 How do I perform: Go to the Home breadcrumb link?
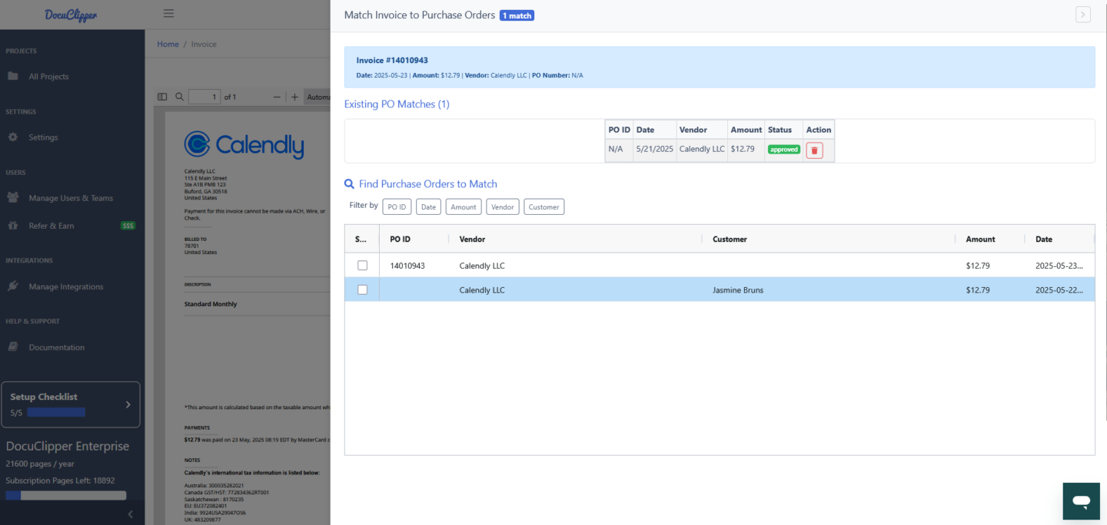(x=168, y=44)
